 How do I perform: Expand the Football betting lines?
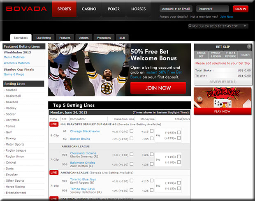(11, 90)
